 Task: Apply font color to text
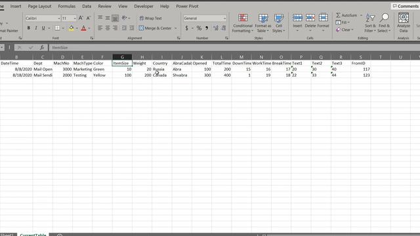pyautogui.click(x=83, y=28)
